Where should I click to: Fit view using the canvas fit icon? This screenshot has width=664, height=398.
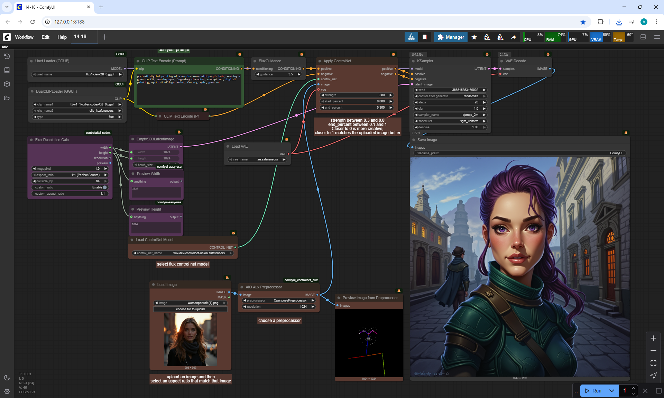point(653,363)
